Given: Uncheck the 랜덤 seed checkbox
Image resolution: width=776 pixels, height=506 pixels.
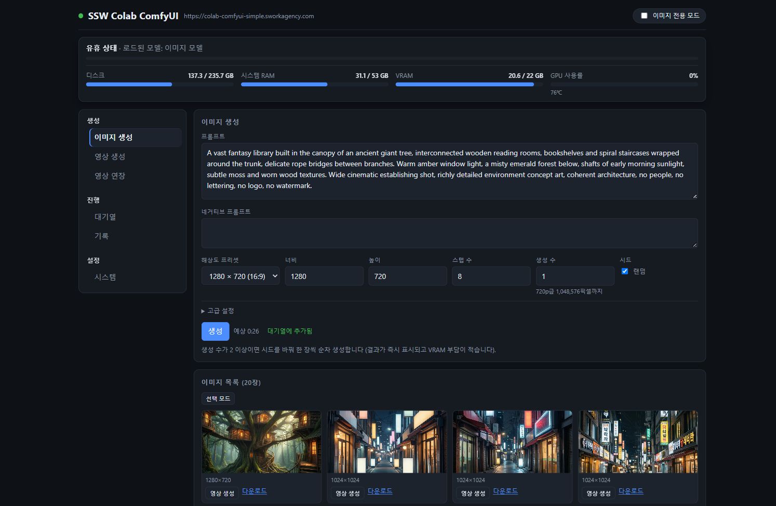Looking at the screenshot, I should coord(625,271).
